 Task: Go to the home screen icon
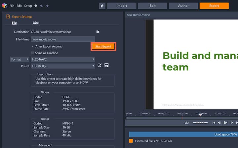click(x=102, y=6)
